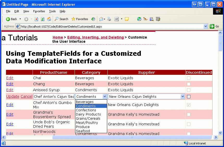224x147 pixels.
Task: Toggle Discontinued checkbox for Aniseed Syrup row
Action: [189, 90]
